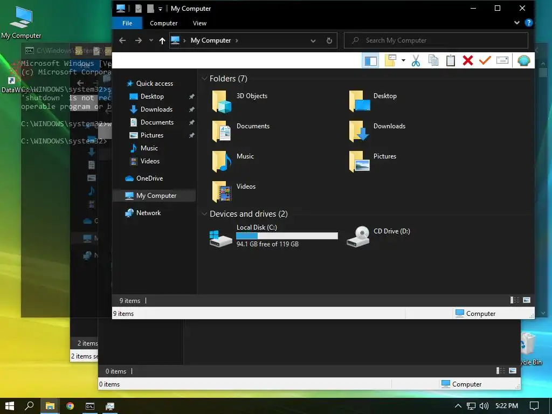Open taskbar Search magnifier
This screenshot has height=414, width=552.
tap(29, 406)
